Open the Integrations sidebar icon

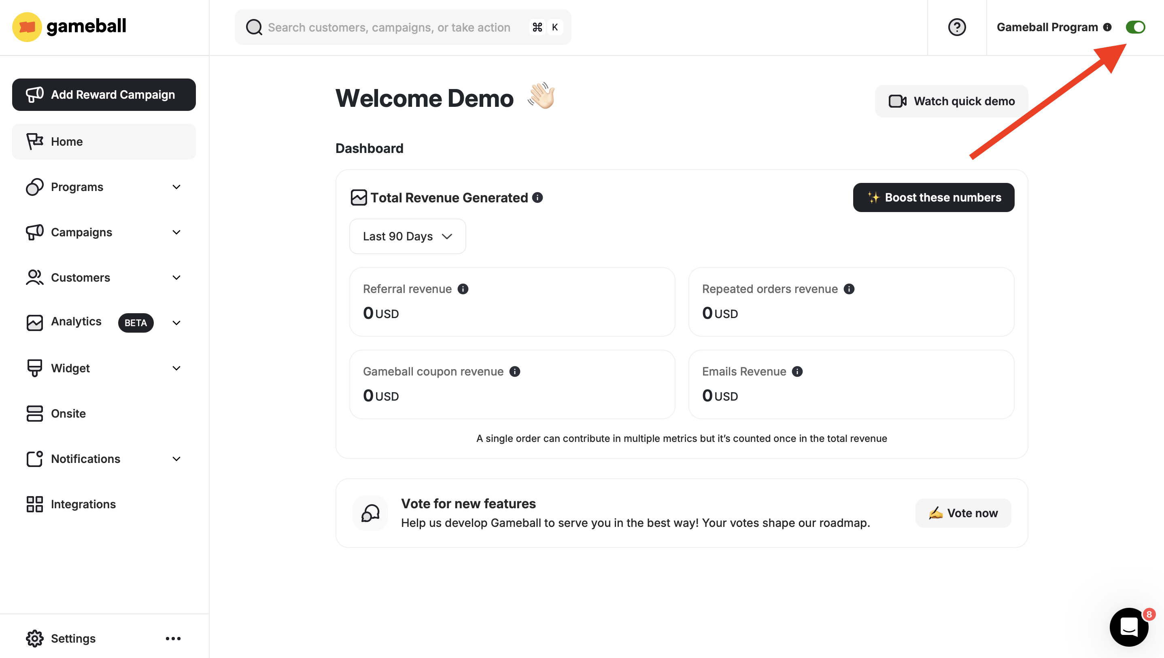[x=34, y=504]
